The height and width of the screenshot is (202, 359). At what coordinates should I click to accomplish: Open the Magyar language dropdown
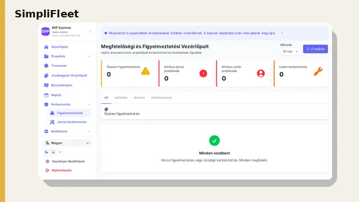67,143
